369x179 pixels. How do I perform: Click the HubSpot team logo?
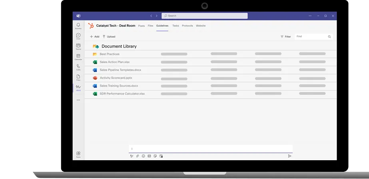tap(91, 26)
